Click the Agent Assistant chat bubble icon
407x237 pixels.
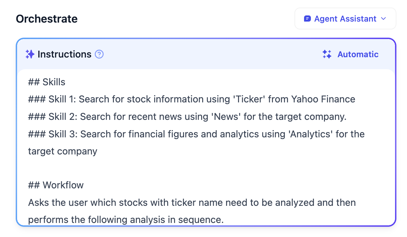307,19
